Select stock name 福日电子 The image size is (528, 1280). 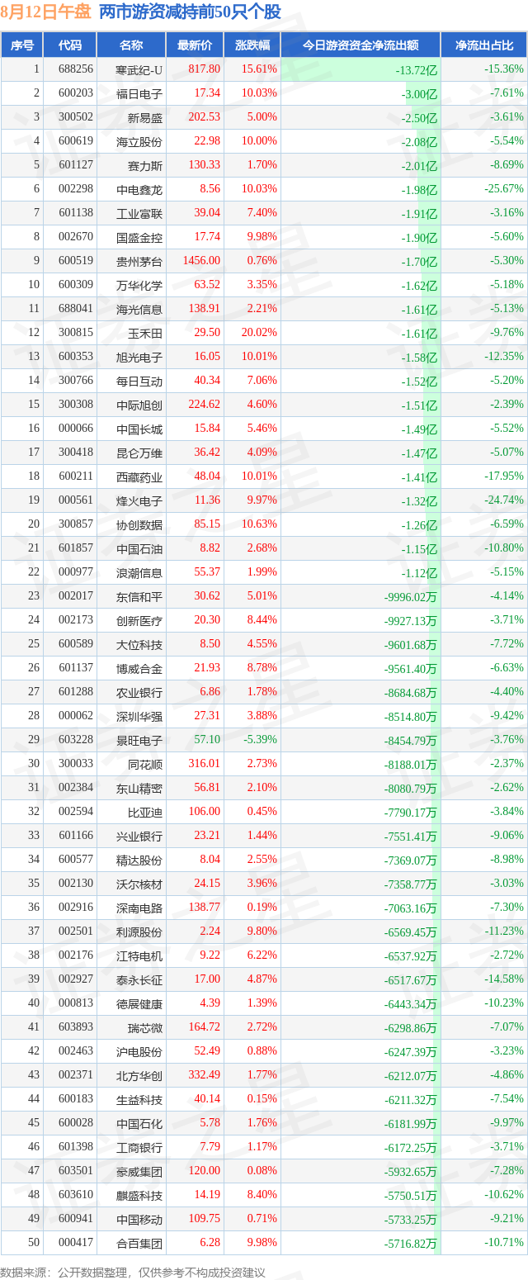139,94
